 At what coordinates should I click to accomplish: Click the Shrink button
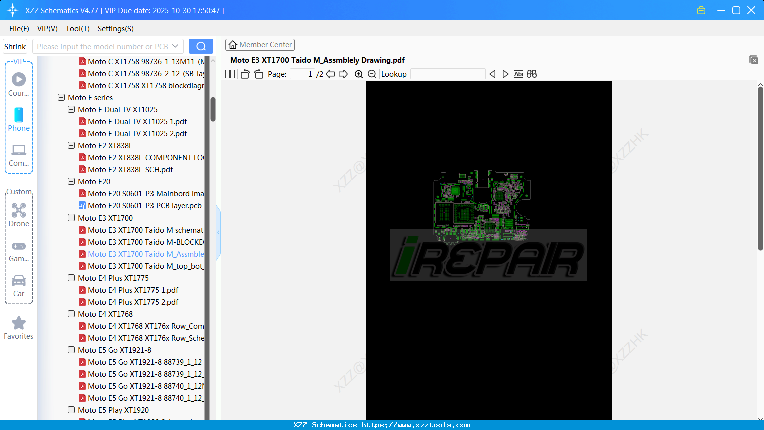(15, 46)
